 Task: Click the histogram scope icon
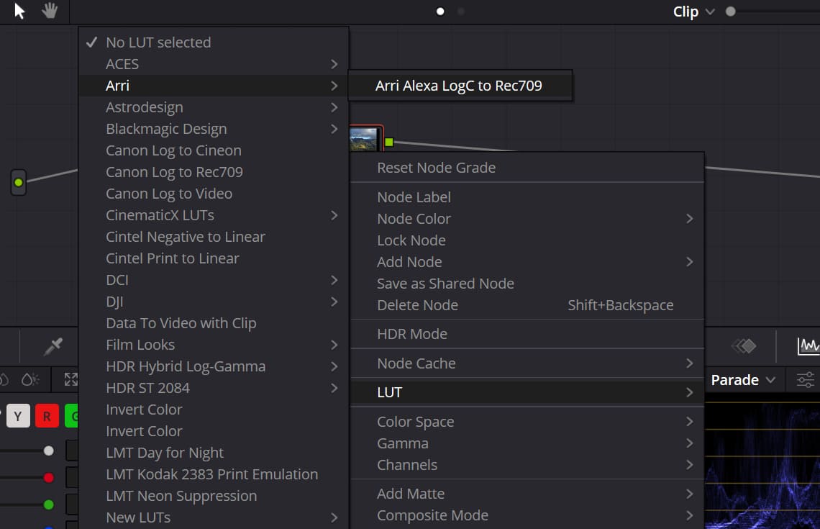coord(809,346)
